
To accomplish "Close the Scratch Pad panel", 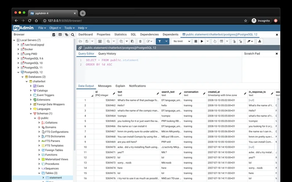I will [277, 54].
